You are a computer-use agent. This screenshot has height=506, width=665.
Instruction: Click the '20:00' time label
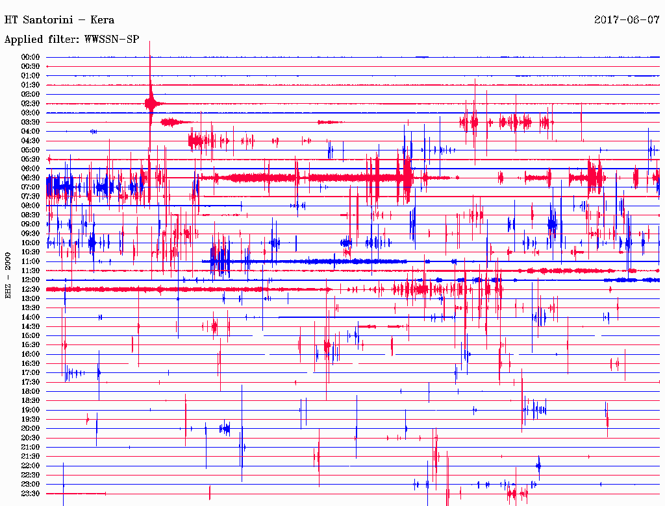click(x=31, y=428)
